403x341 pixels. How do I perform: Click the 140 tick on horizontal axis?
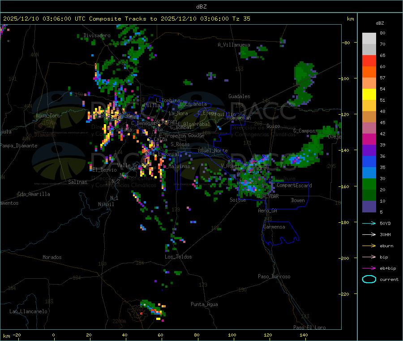(304, 335)
